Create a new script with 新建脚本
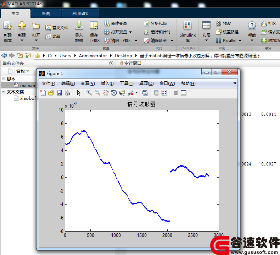The height and width of the screenshot is (255, 280). click(8, 32)
